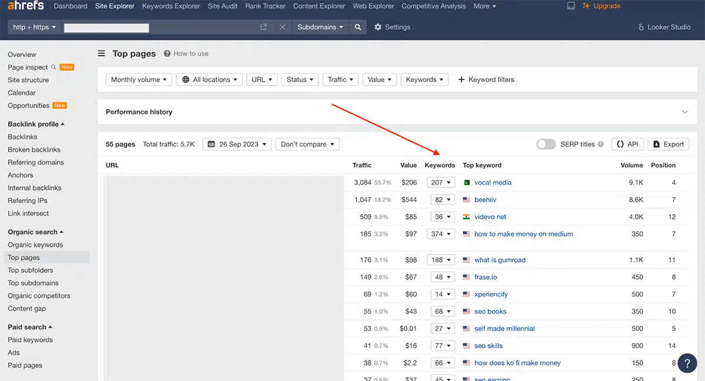
Task: Click the Keyword filters button
Action: (486, 79)
